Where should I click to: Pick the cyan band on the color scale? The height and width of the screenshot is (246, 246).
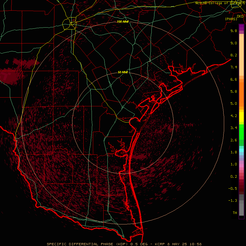pos(241,150)
